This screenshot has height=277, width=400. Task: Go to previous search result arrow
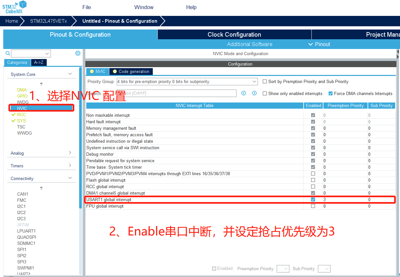[244, 93]
